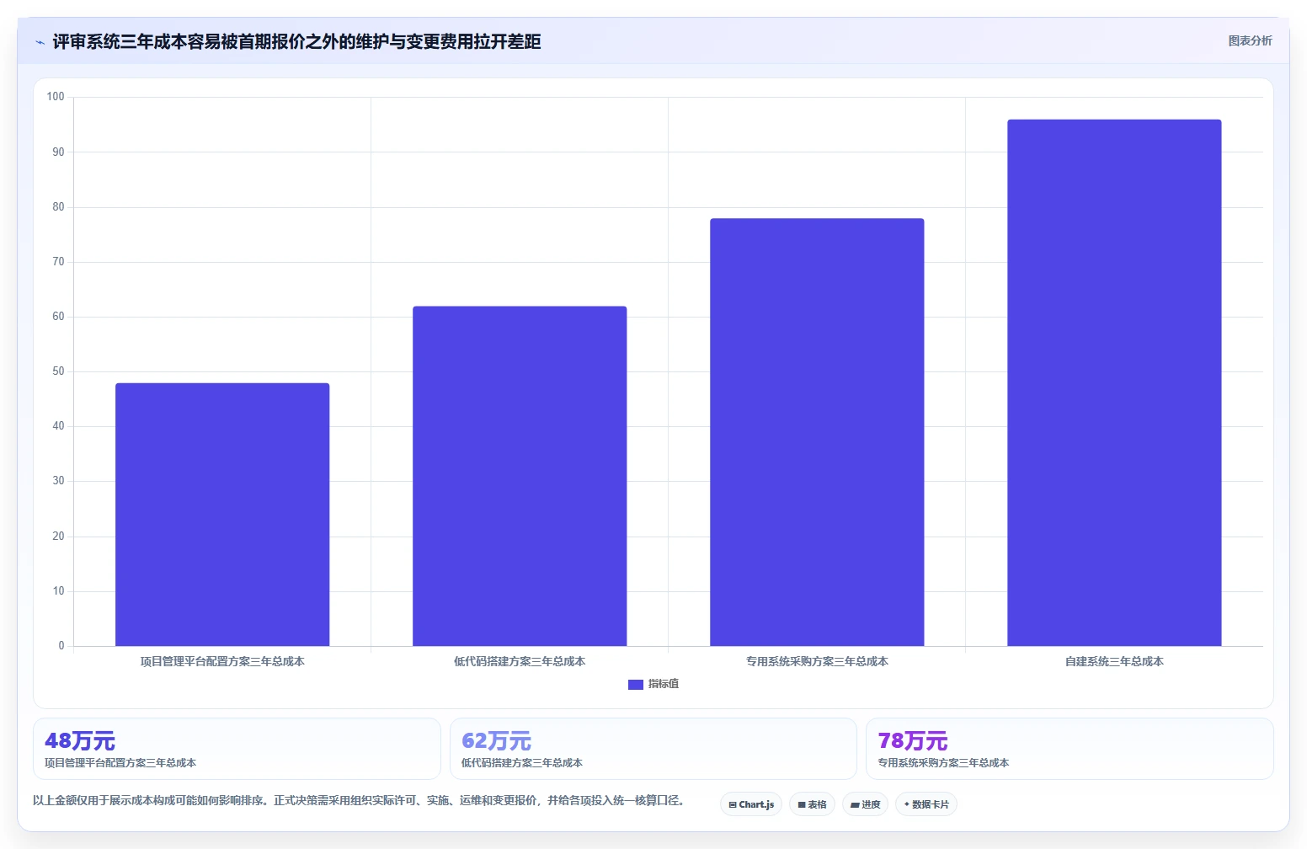
Task: Click the axis label 自建系统三年总成本
Action: click(1114, 661)
